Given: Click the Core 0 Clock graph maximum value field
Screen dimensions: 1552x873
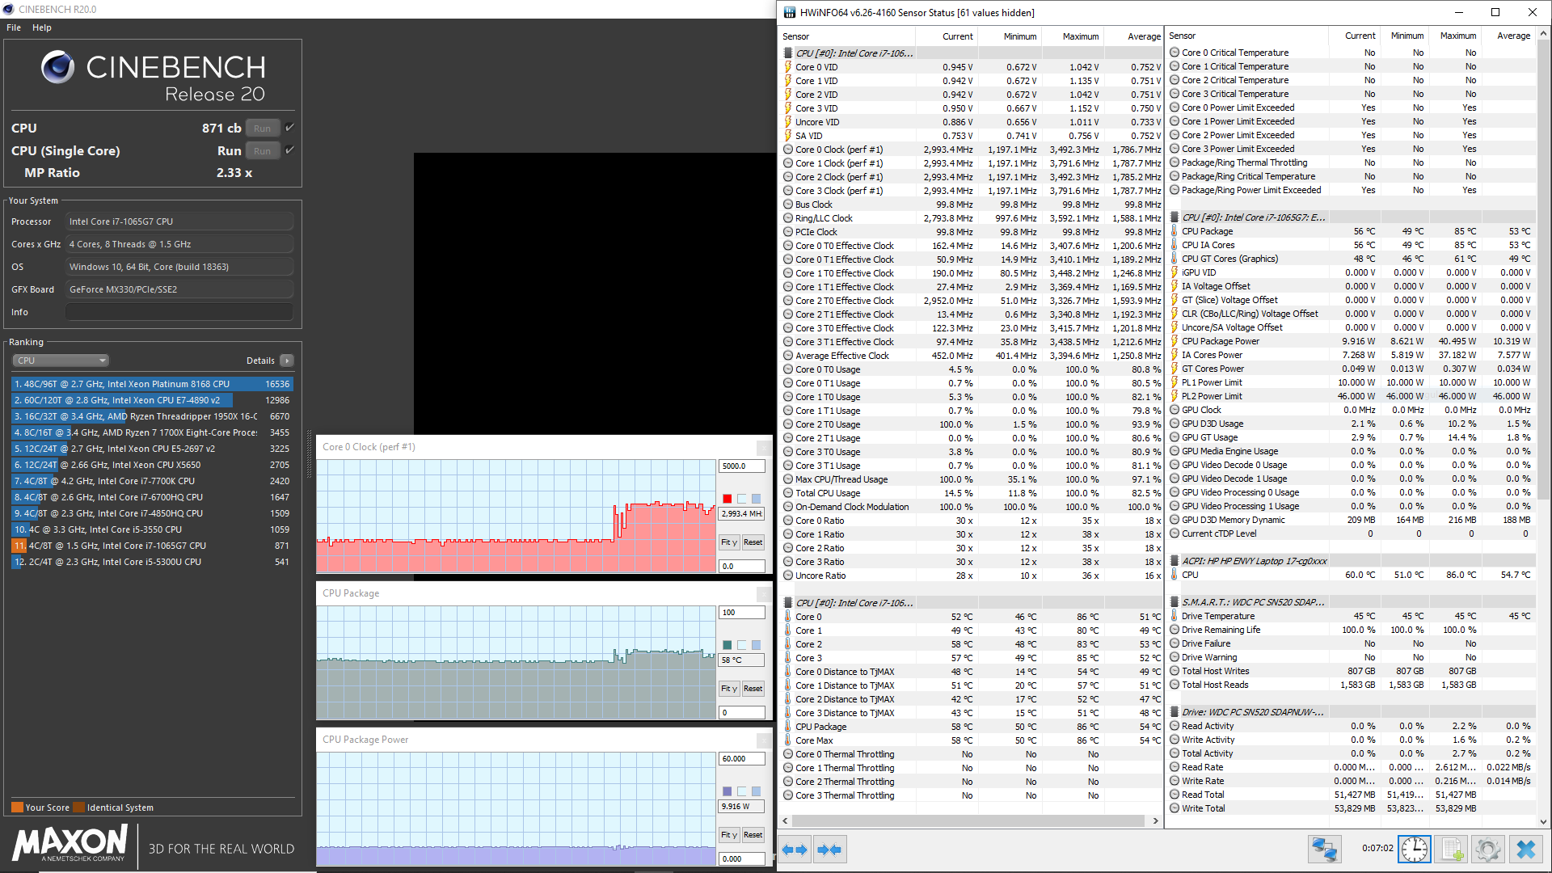Looking at the screenshot, I should click(741, 466).
